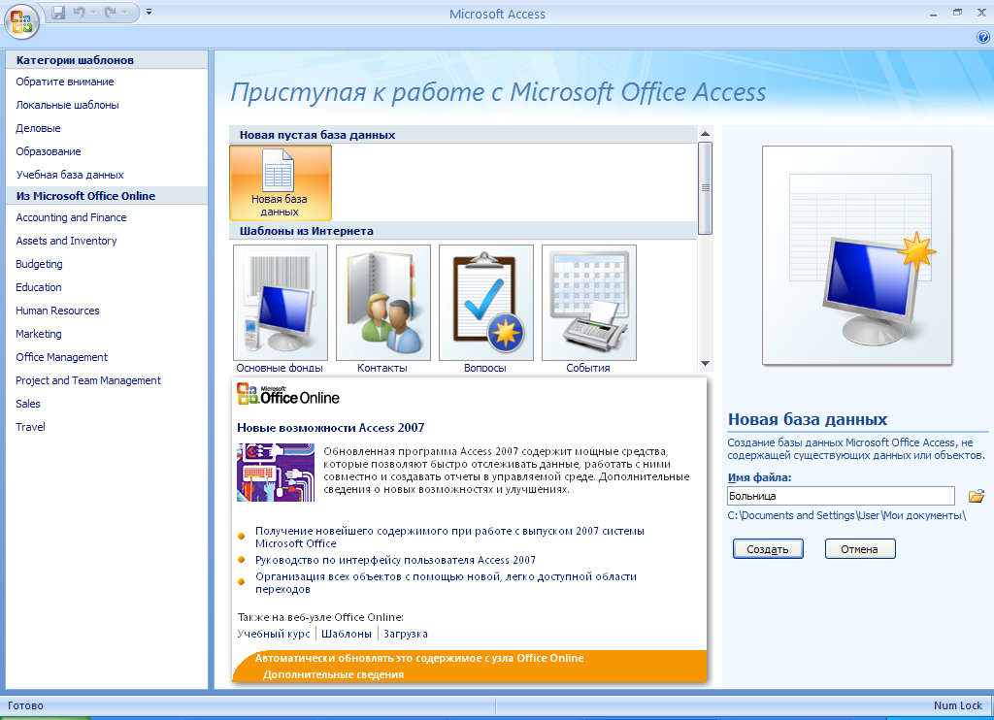Select Образование category
Image resolution: width=994 pixels, height=720 pixels.
click(x=49, y=151)
